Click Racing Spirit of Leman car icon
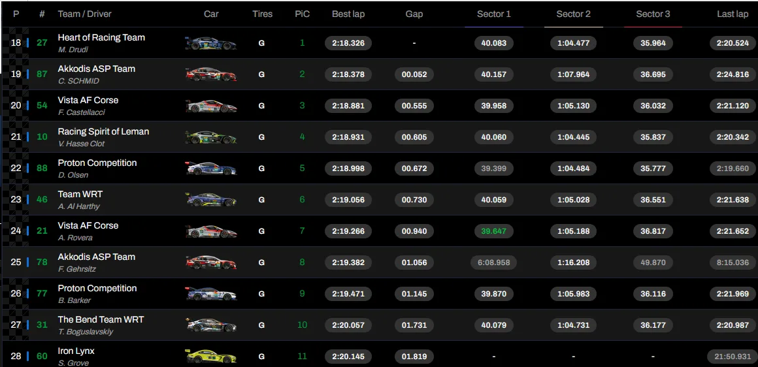 pos(210,137)
